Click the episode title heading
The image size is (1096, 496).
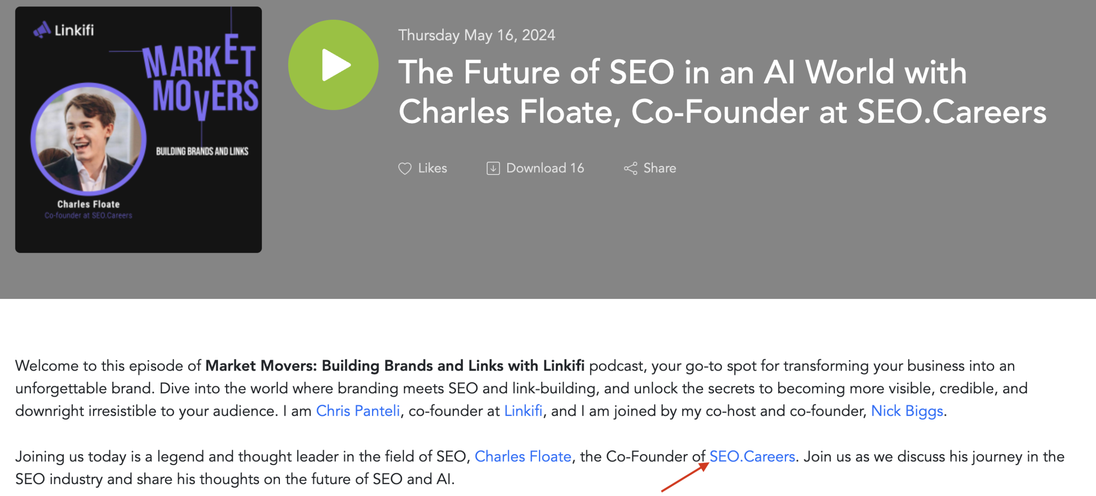(722, 92)
